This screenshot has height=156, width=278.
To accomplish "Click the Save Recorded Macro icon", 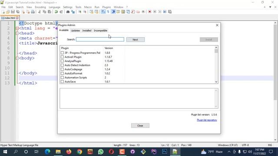I will pyautogui.click(x=170, y=12).
